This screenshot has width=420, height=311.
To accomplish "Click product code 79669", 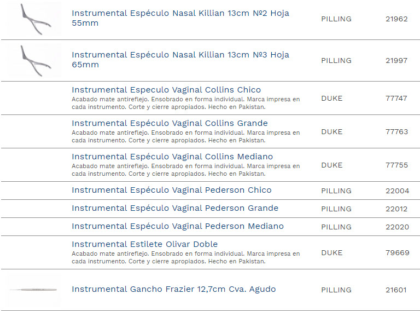I will [x=397, y=253].
